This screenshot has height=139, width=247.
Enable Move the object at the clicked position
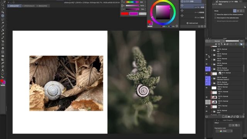(x=215, y=15)
